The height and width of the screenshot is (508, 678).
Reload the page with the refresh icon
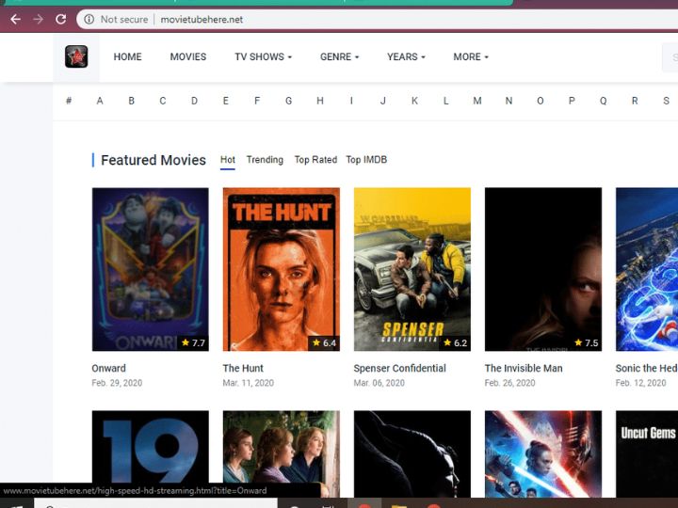point(61,20)
